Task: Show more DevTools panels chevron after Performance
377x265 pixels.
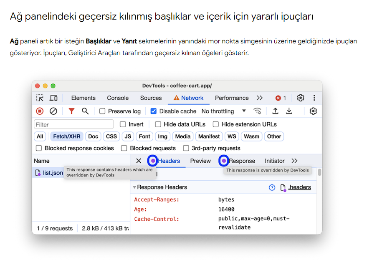Action: (259, 98)
